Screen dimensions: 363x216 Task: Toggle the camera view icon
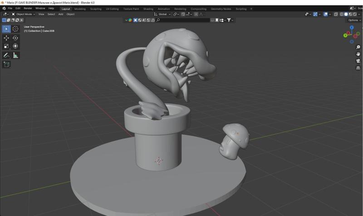(358, 61)
